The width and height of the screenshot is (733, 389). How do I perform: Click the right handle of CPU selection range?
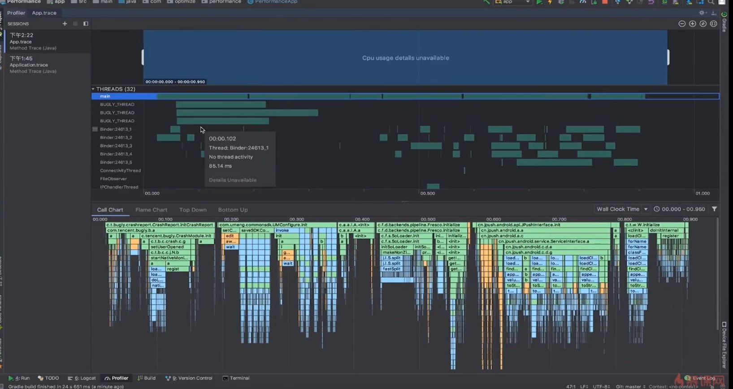[668, 57]
